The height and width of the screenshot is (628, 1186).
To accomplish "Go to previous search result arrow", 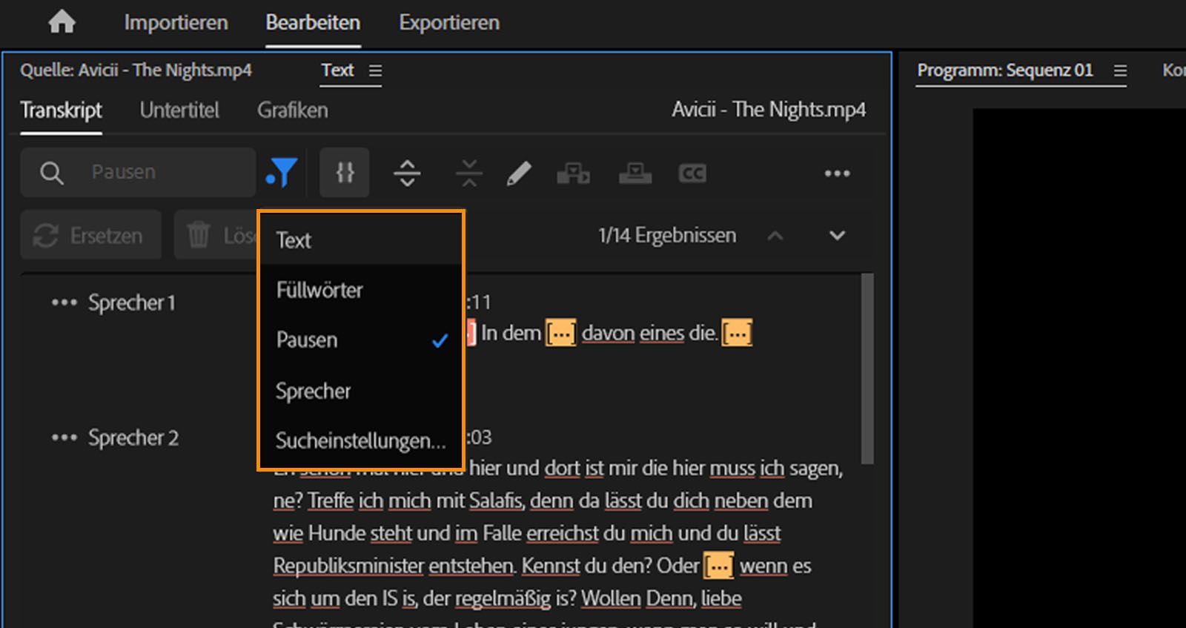I will pos(775,236).
